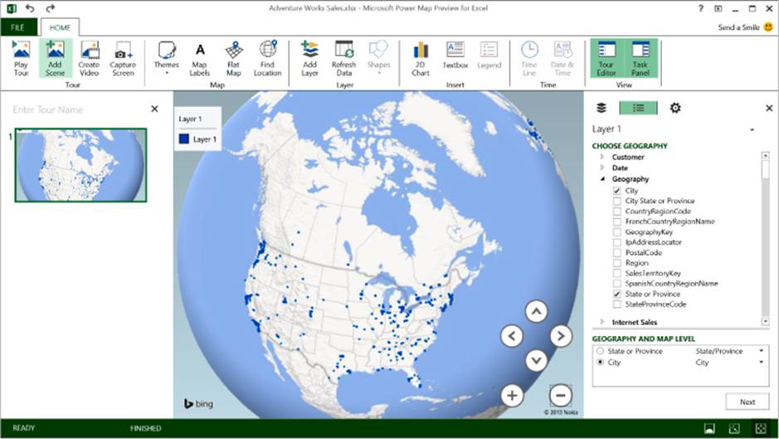
Task: Insert a 2D Chart
Action: [421, 59]
